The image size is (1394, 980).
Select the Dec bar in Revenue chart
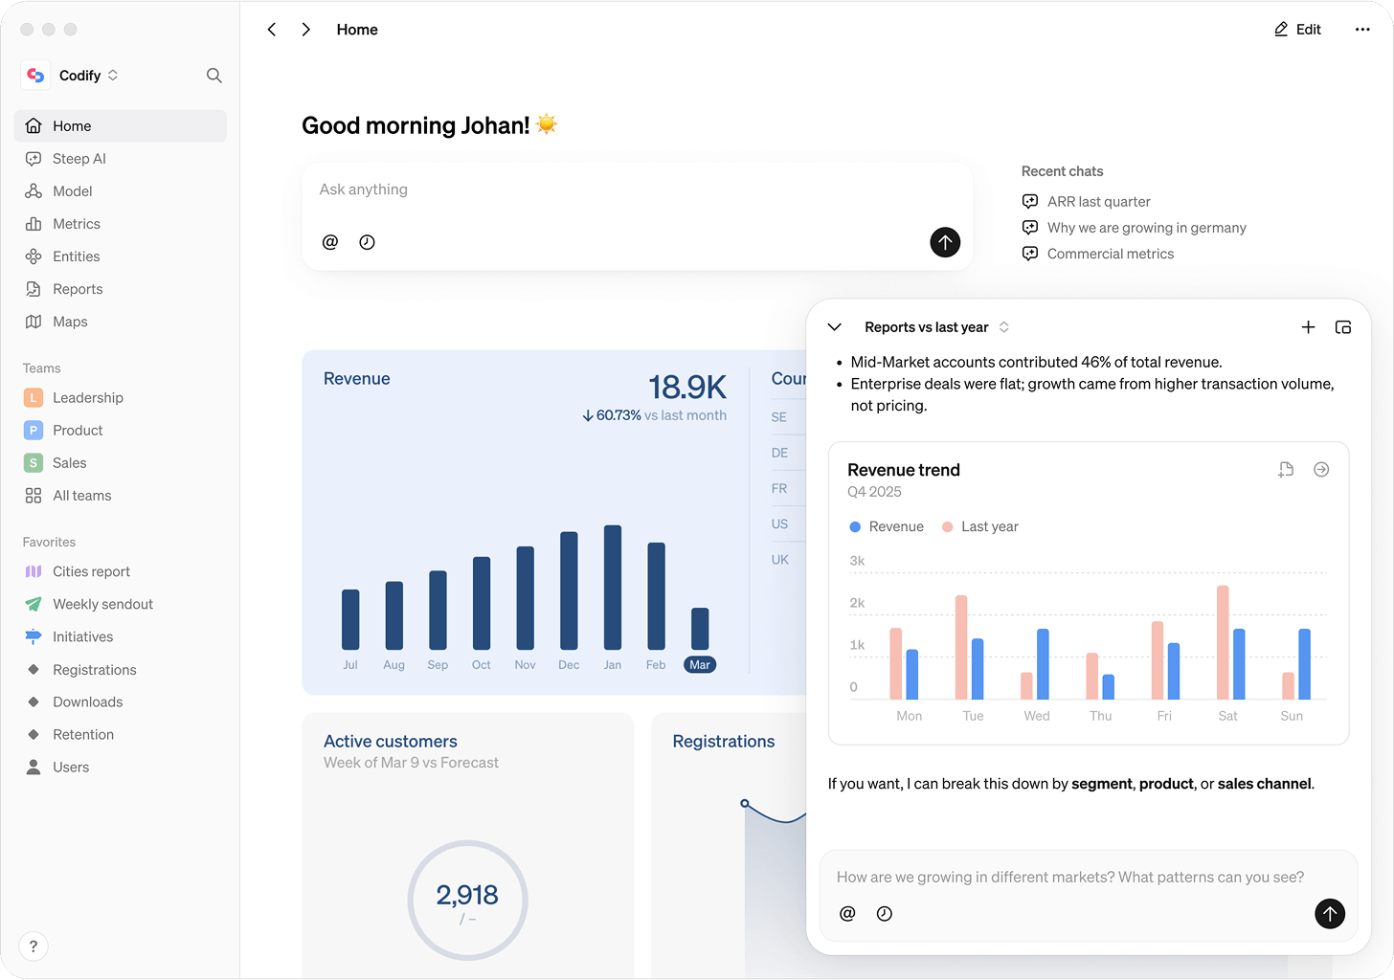click(569, 590)
